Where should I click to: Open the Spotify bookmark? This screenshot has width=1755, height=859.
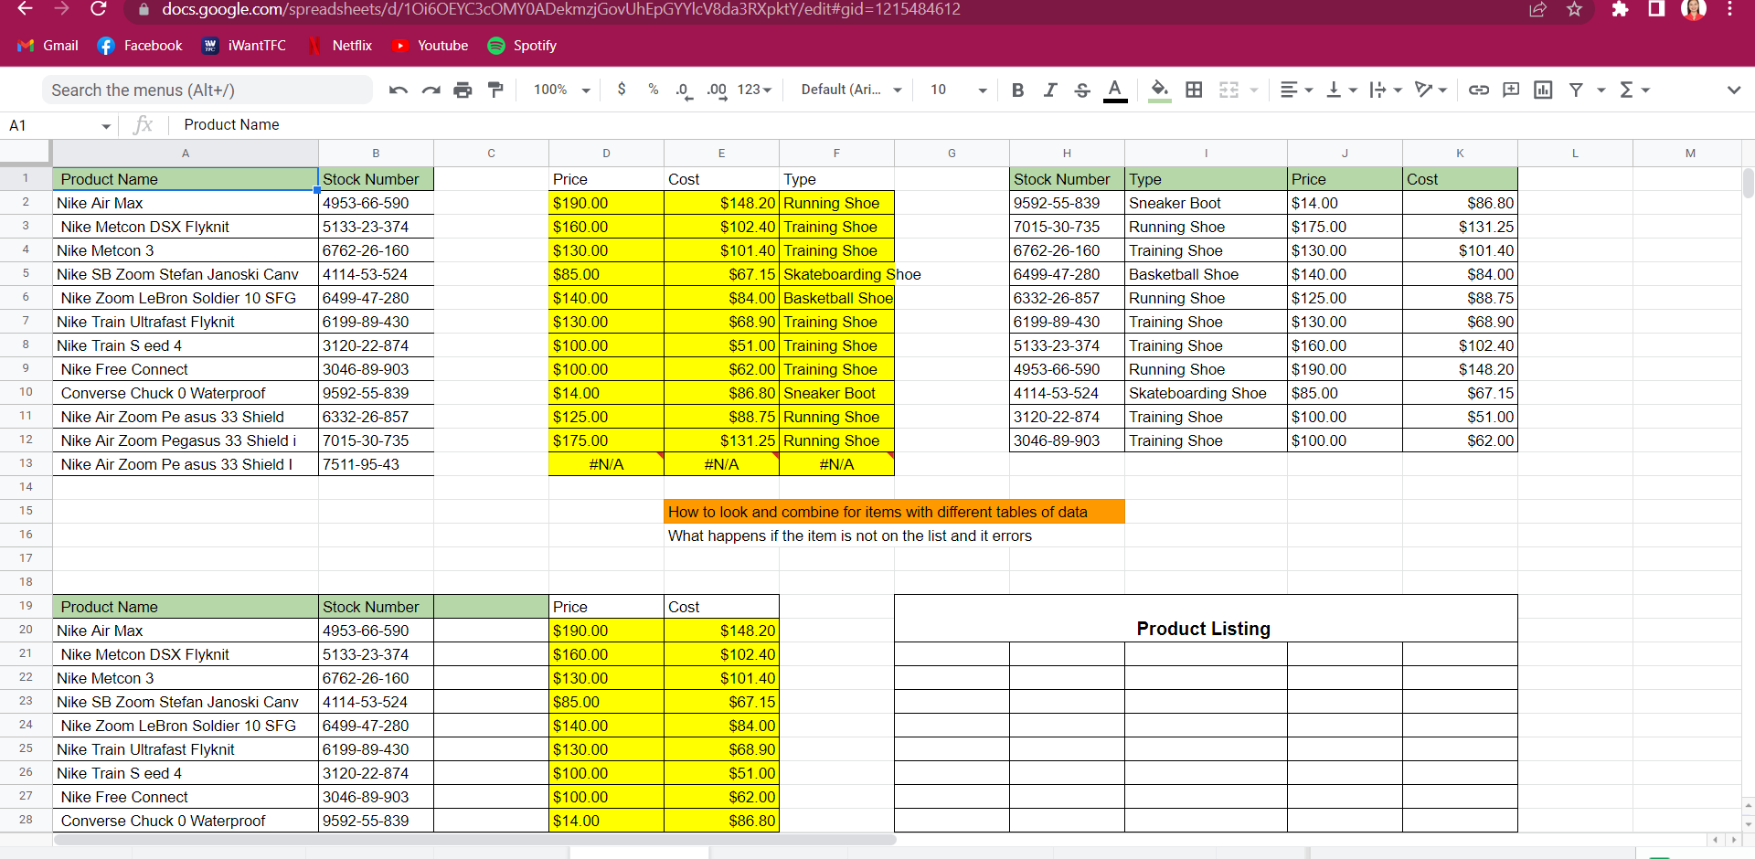tap(522, 46)
